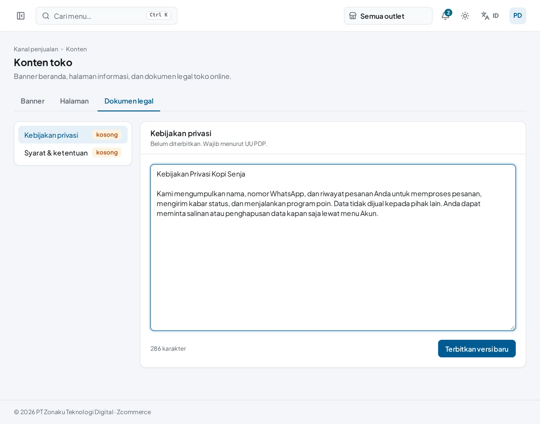
Task: Open language switcher ID
Action: pos(490,16)
